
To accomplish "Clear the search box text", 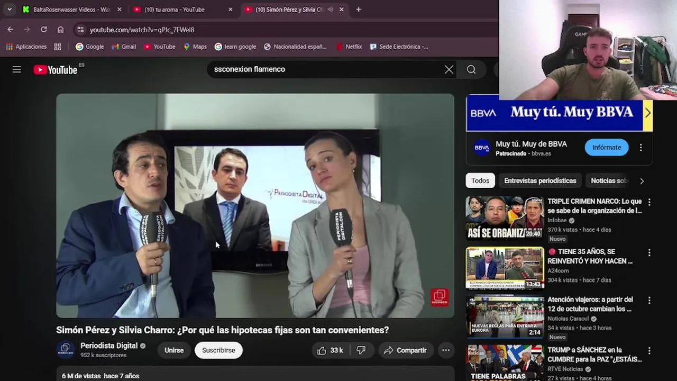I will [449, 69].
